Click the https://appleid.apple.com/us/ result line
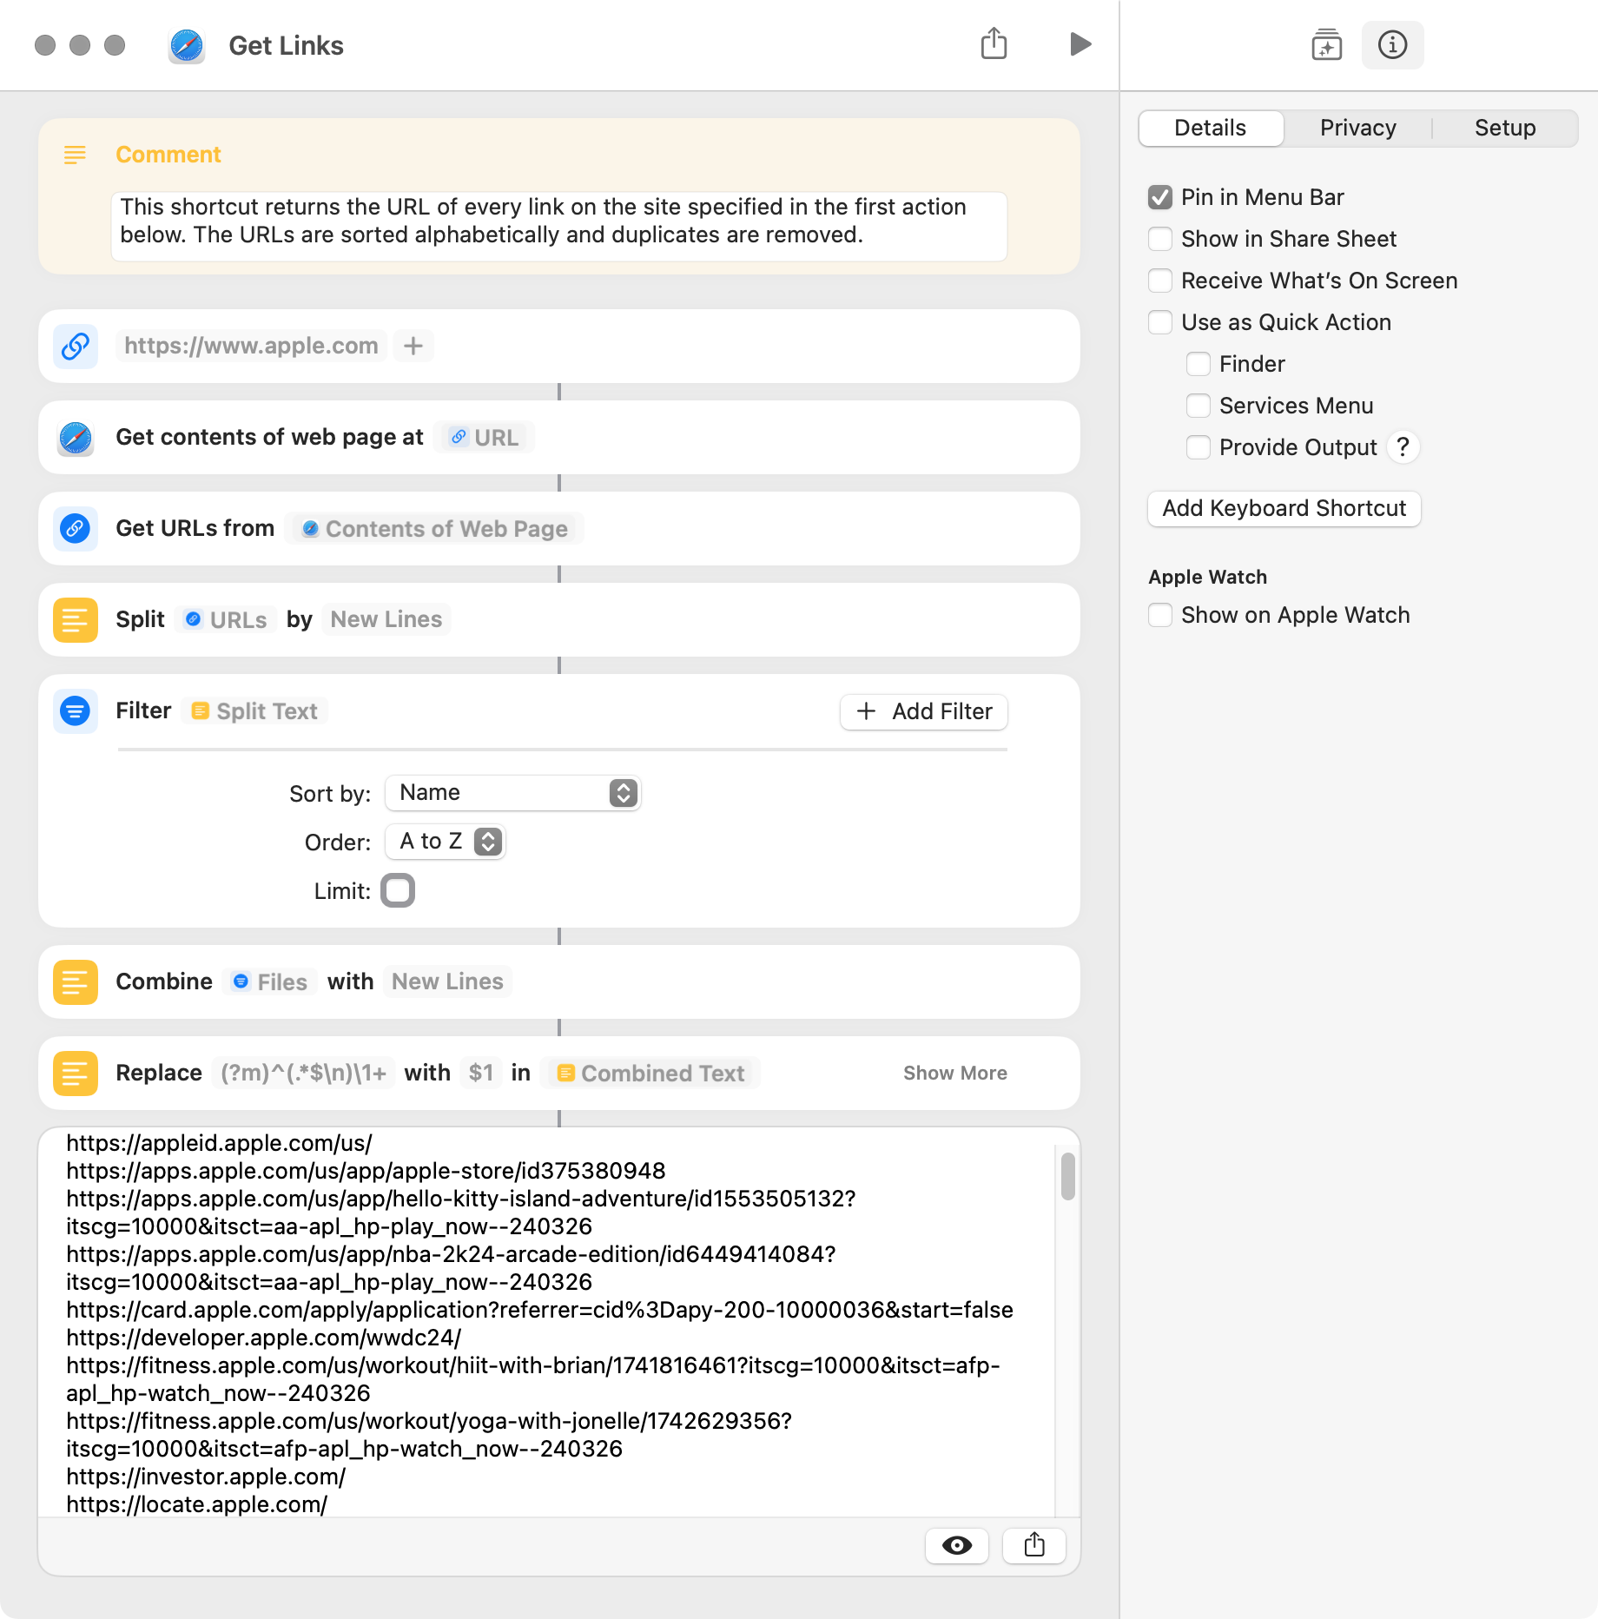Image resolution: width=1598 pixels, height=1619 pixels. tap(219, 1143)
